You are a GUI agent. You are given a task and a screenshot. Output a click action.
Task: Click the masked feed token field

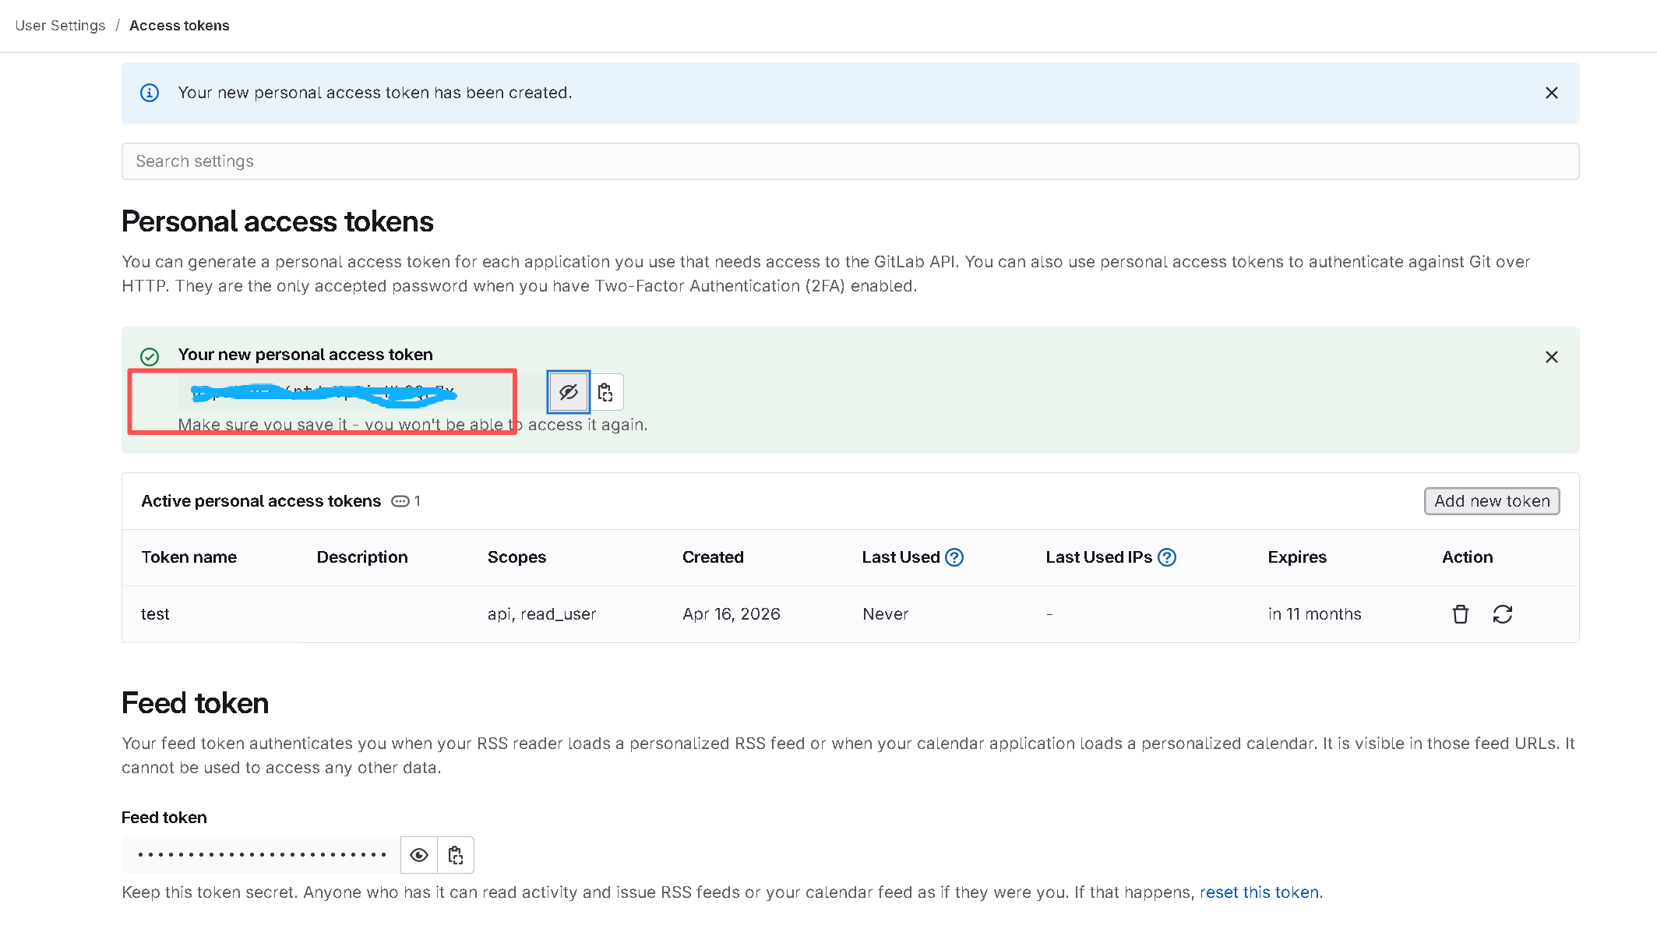coord(261,855)
